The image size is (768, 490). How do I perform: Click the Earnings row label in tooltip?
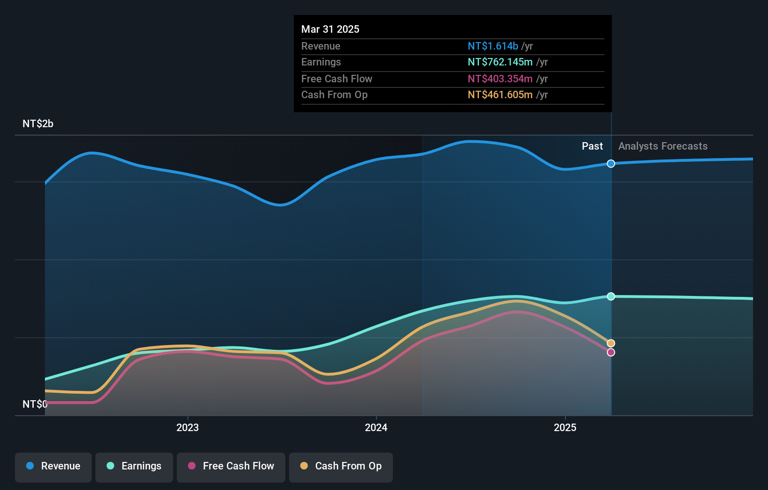tap(321, 62)
